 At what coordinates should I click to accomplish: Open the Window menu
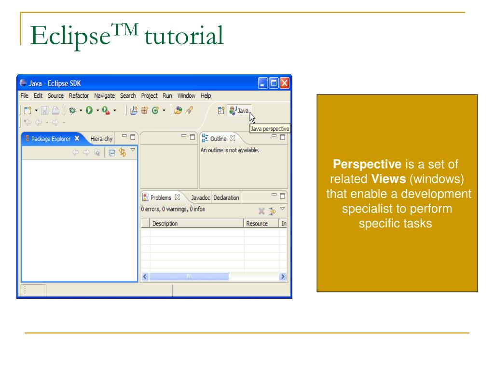click(x=186, y=96)
